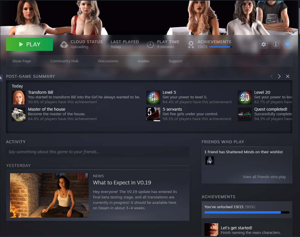Click the wishlist friend's avatar

click(x=210, y=160)
